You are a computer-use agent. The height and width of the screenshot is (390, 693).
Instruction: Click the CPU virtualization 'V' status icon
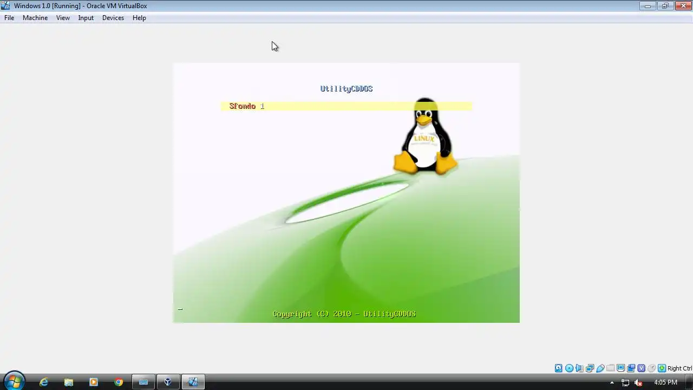click(641, 368)
